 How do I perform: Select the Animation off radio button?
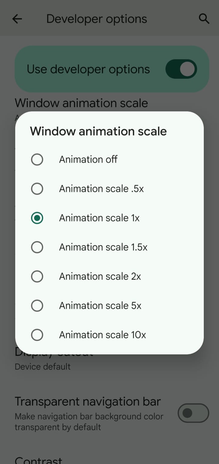pyautogui.click(x=37, y=160)
